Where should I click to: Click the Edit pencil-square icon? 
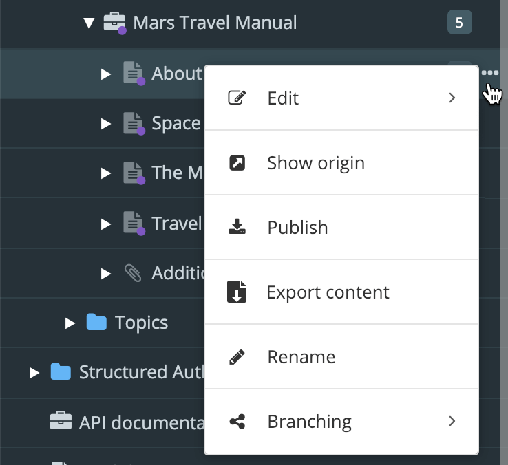[237, 98]
